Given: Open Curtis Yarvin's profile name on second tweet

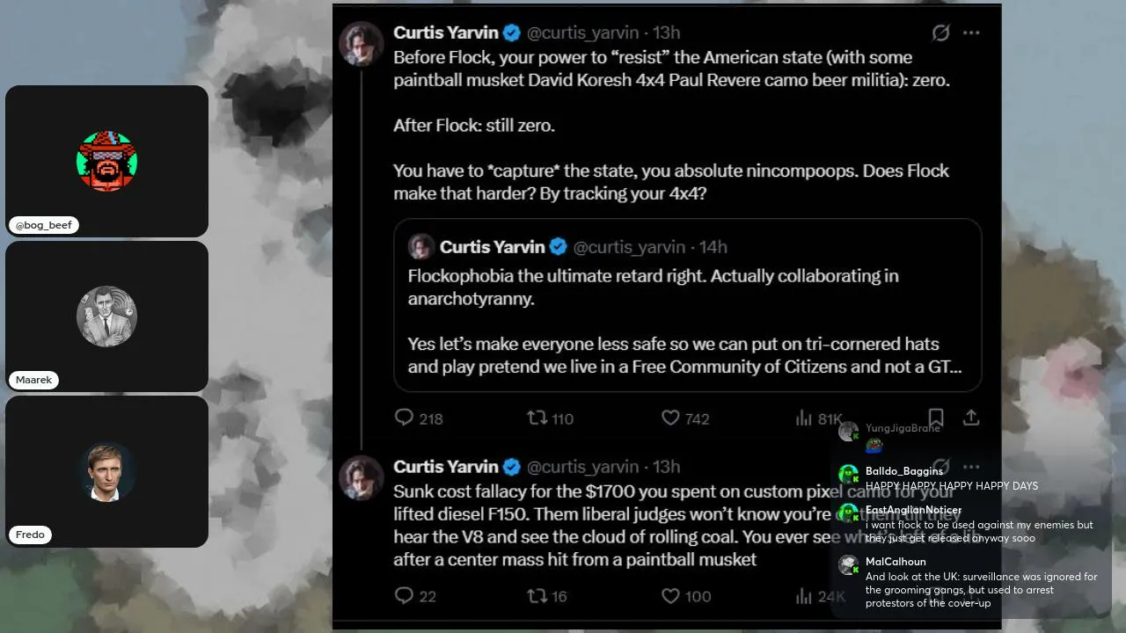Looking at the screenshot, I should tap(445, 467).
